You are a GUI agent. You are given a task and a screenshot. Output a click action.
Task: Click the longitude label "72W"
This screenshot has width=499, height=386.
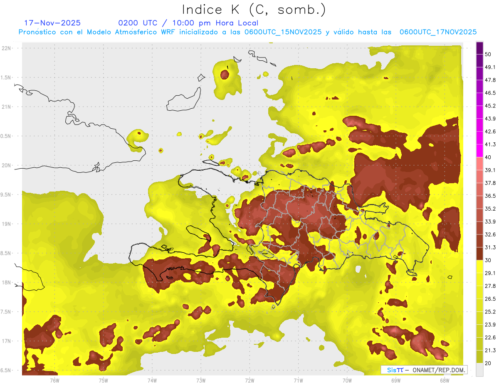point(250,381)
